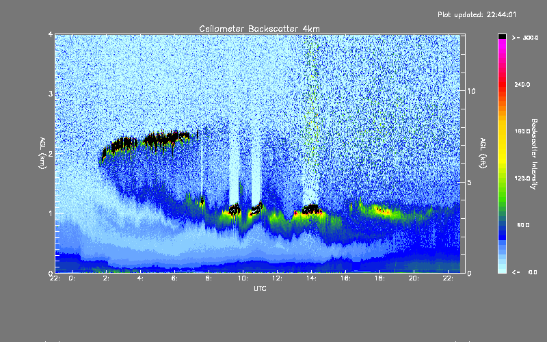The height and width of the screenshot is (342, 547).
Task: Click the '1' tick on the km axis
Action: click(x=51, y=213)
